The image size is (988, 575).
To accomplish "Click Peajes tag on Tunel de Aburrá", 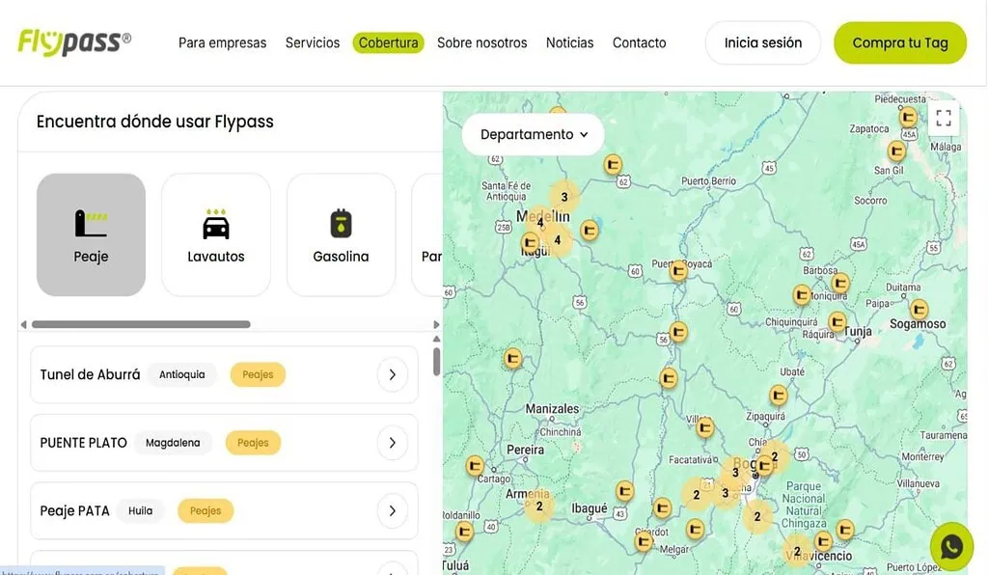I will click(258, 374).
